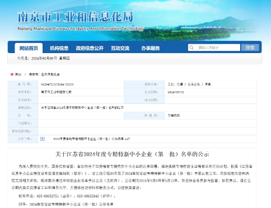Image resolution: width=271 pixels, height=208 pixels.
Task: Click the red breadcrumb home icon
Action: pos(12,74)
